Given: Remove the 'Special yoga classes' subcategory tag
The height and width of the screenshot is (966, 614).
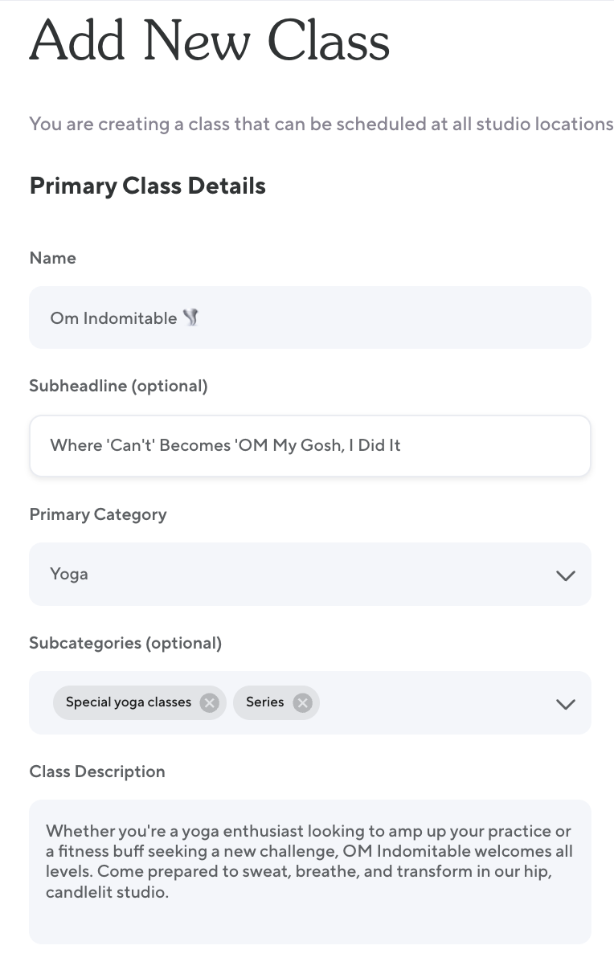Looking at the screenshot, I should pos(209,703).
